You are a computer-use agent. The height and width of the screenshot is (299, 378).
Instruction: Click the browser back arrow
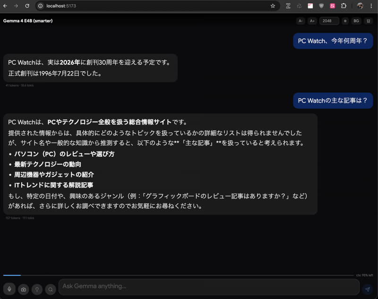(x=6, y=6)
